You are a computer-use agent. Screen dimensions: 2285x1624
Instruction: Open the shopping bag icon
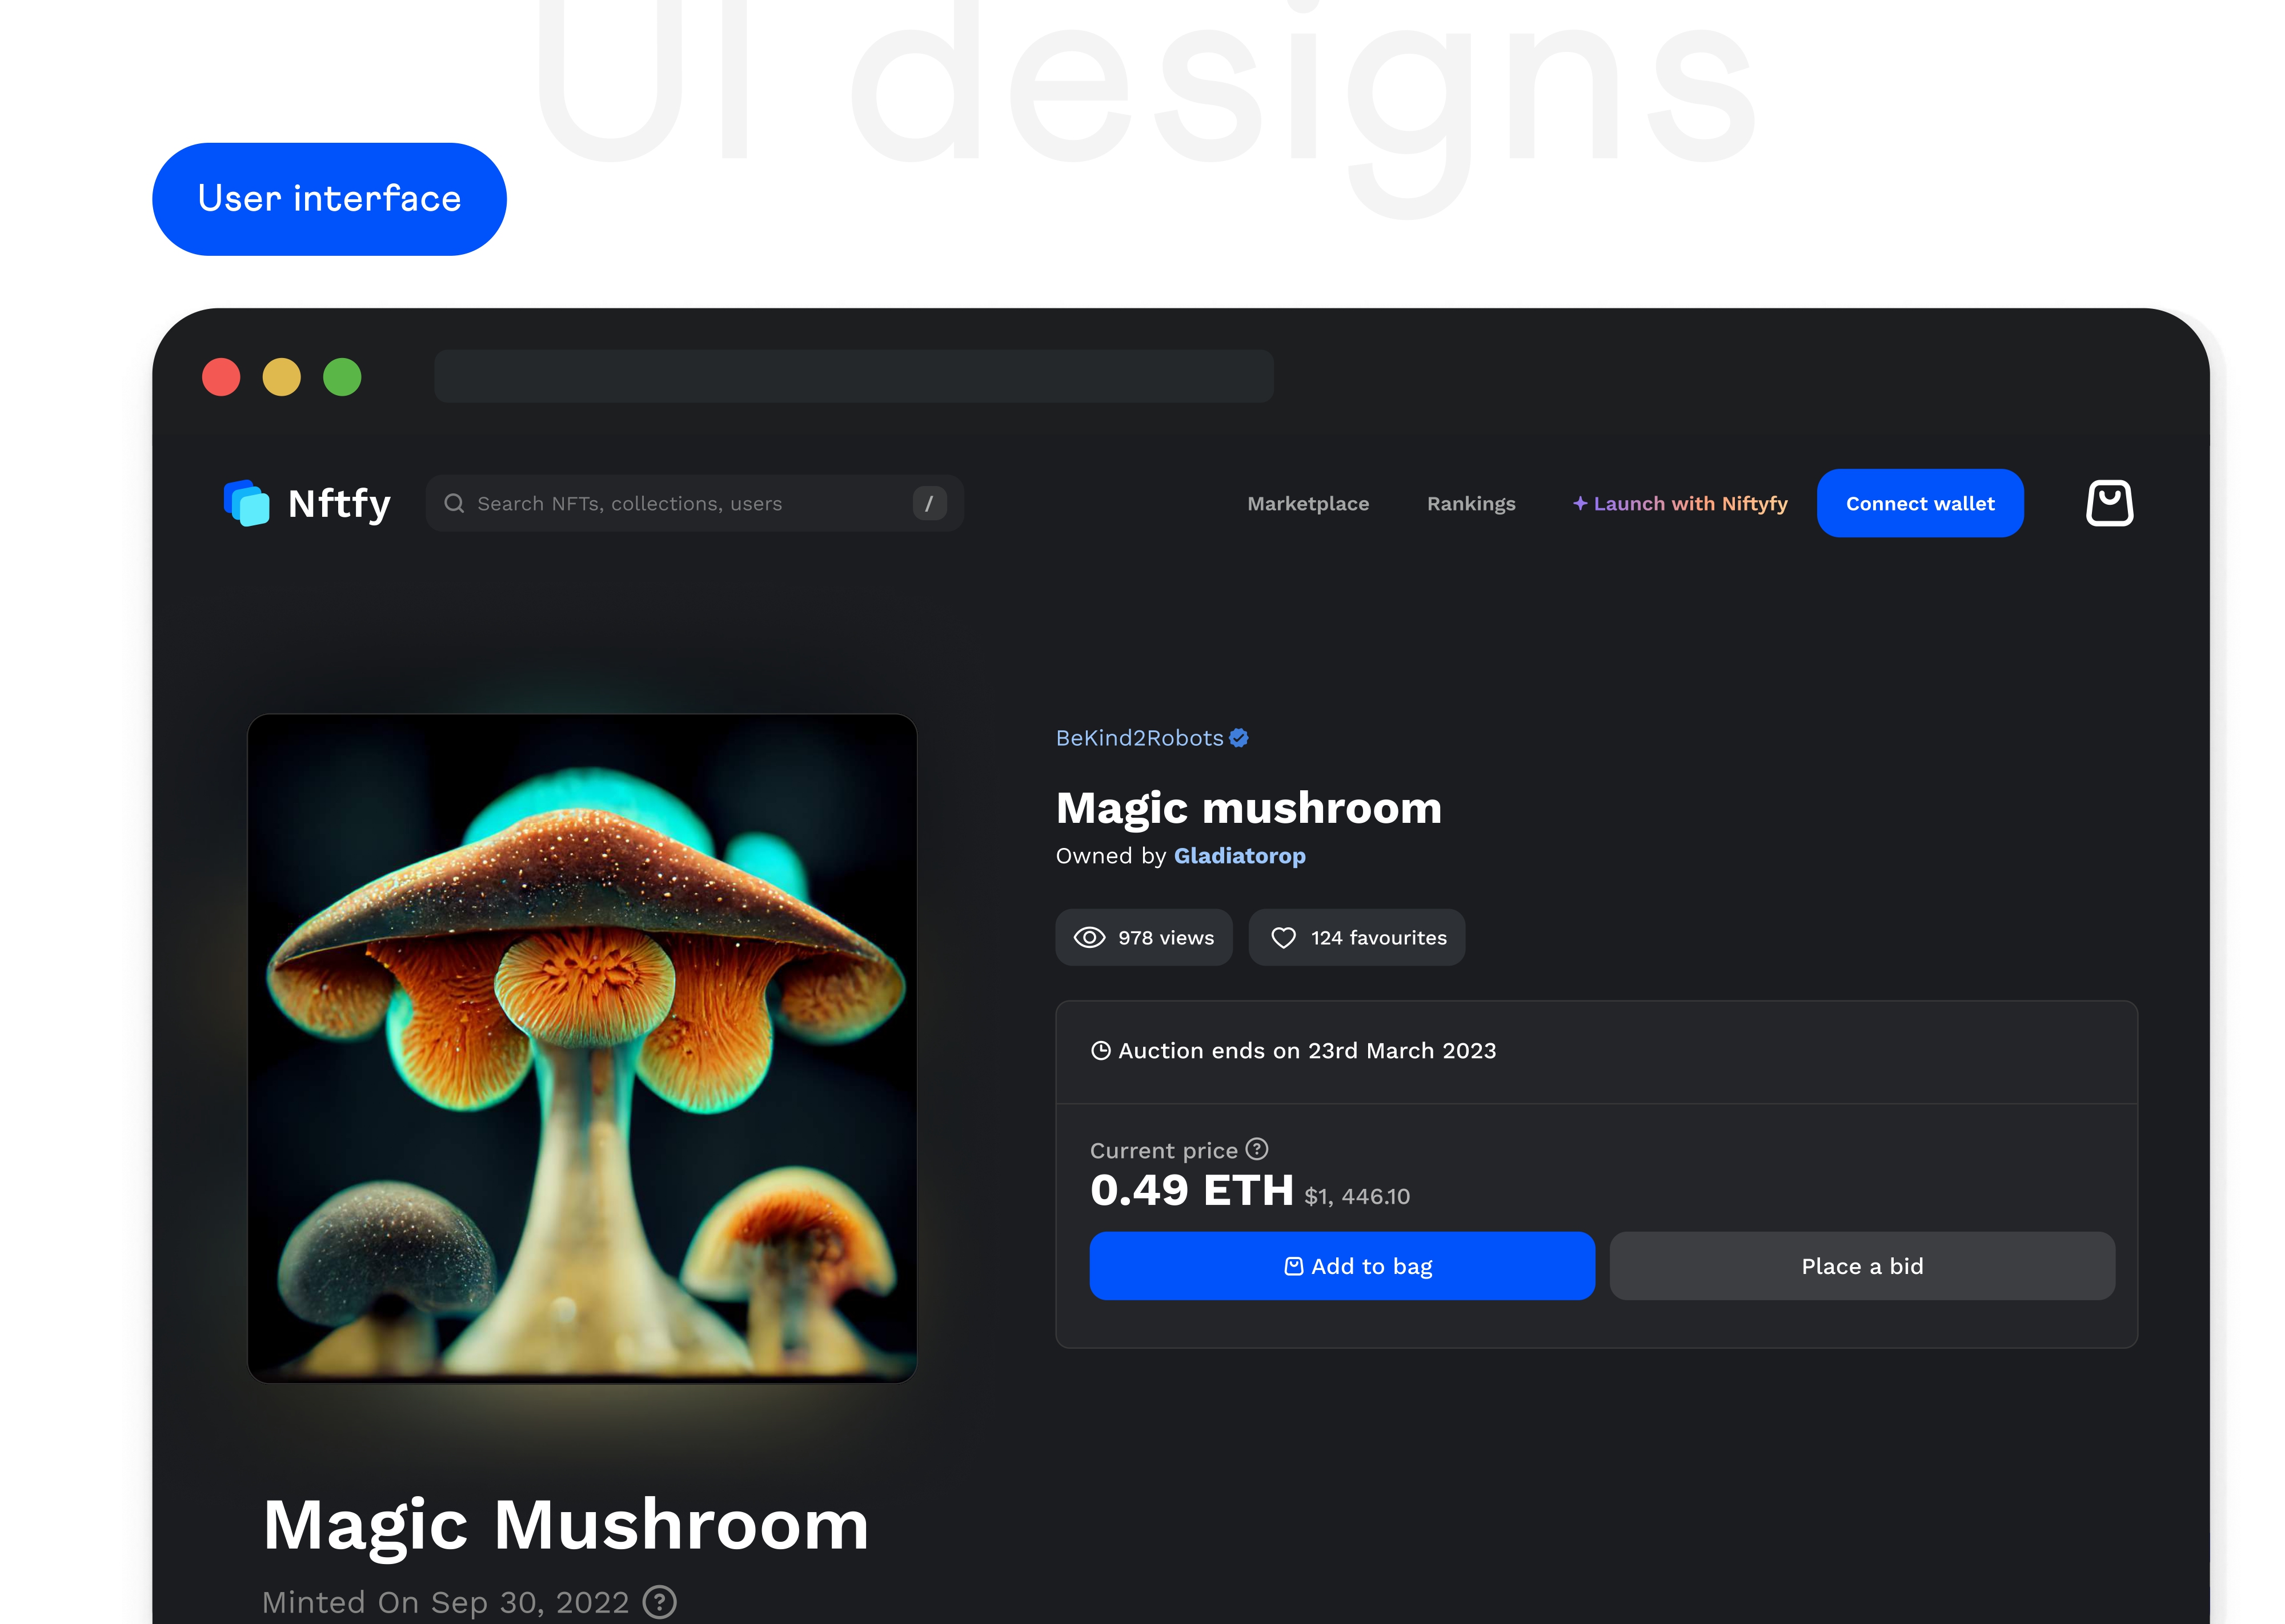point(2109,503)
